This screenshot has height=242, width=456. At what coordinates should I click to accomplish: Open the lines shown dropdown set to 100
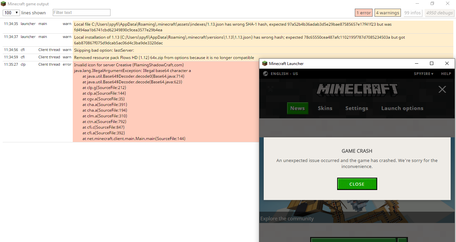click(x=11, y=13)
